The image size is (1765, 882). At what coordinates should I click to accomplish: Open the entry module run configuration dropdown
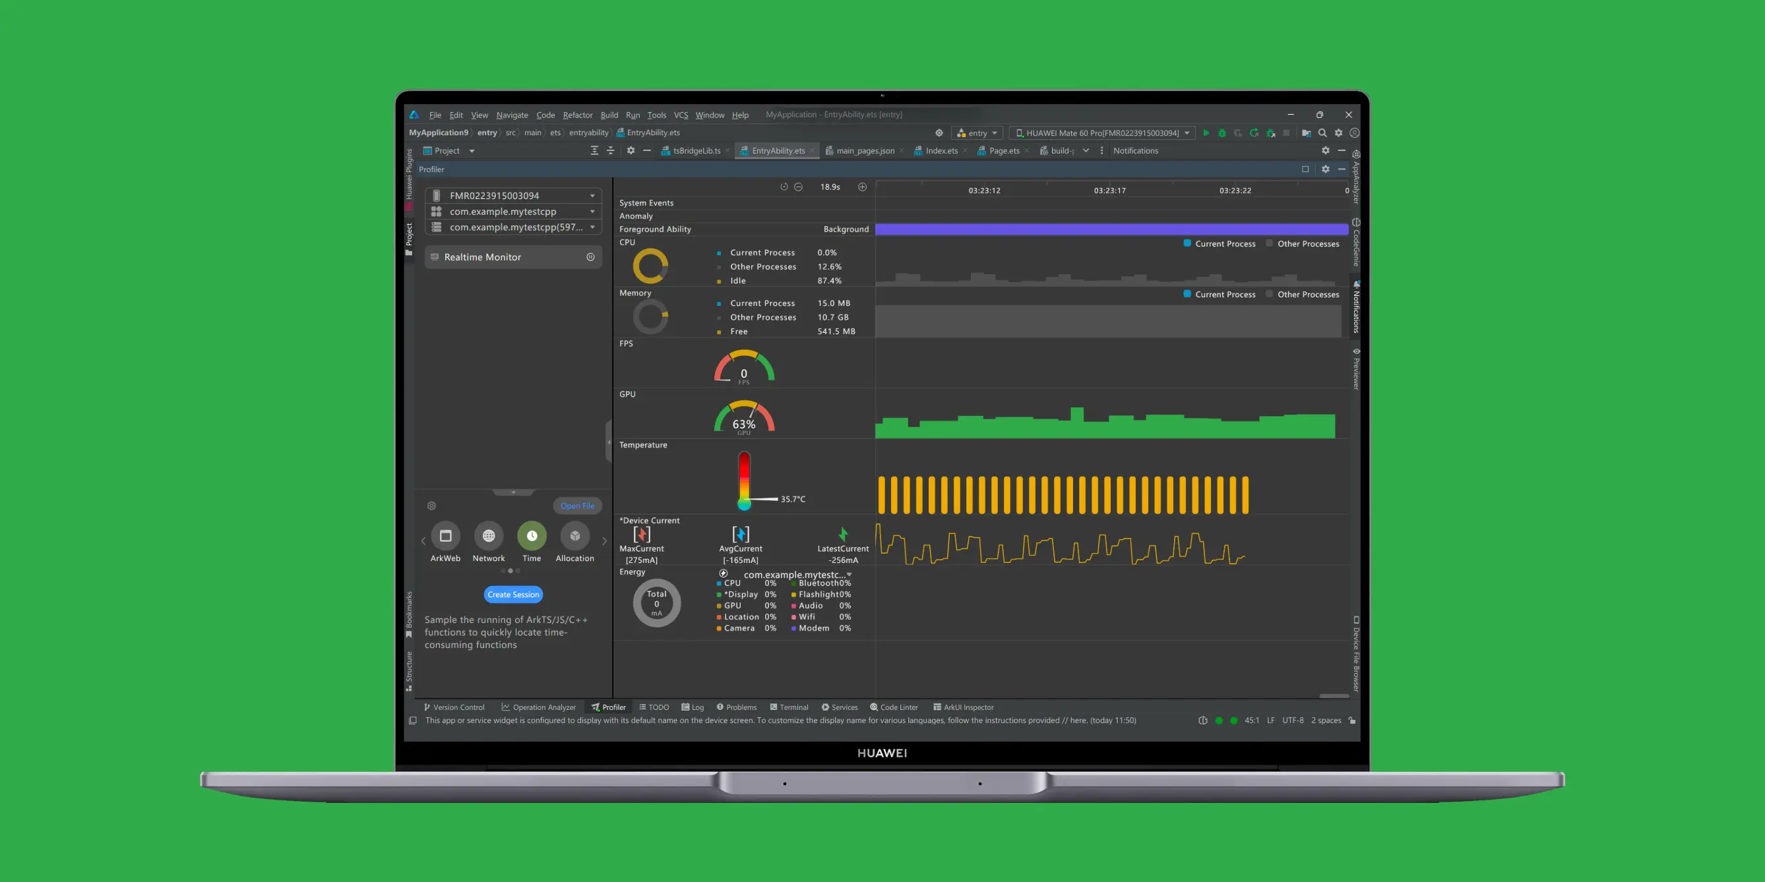coord(977,133)
